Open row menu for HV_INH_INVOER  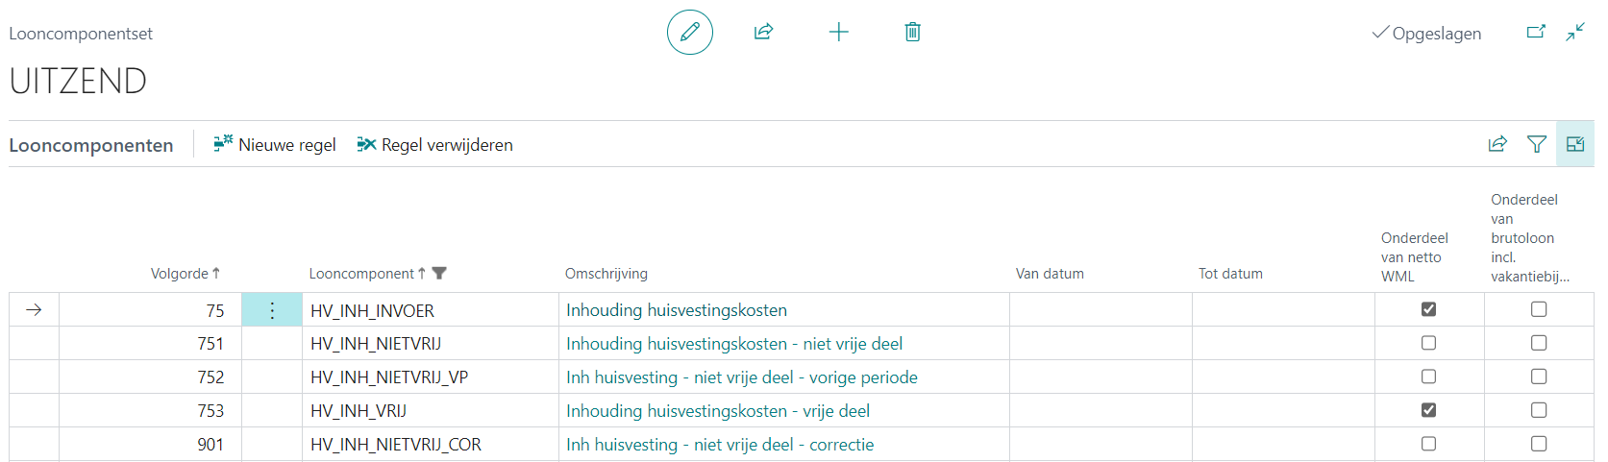tap(272, 310)
